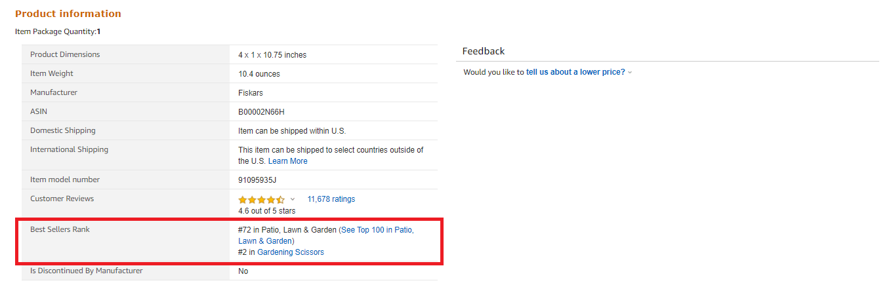Expand the arrow after lower price link
895x287 pixels.
pyautogui.click(x=630, y=73)
